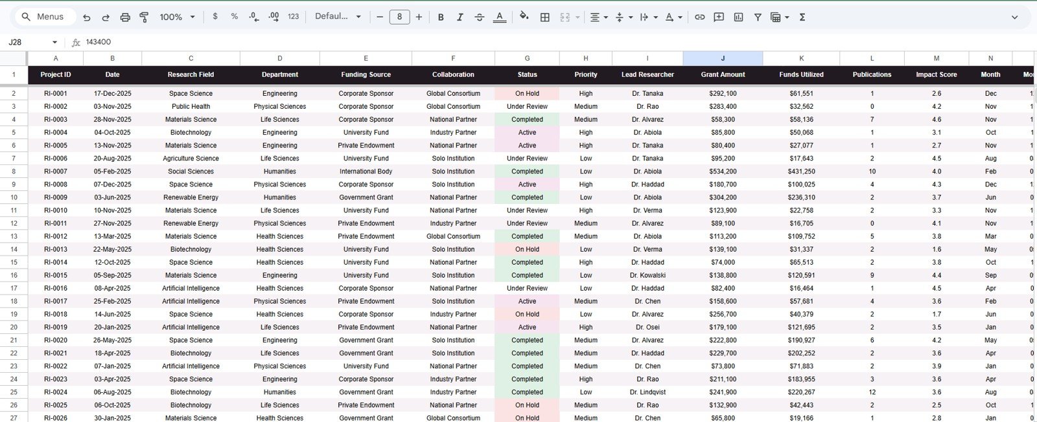Viewport: 1037px width, 422px height.
Task: Select the select-all corner box
Action: 14,58
